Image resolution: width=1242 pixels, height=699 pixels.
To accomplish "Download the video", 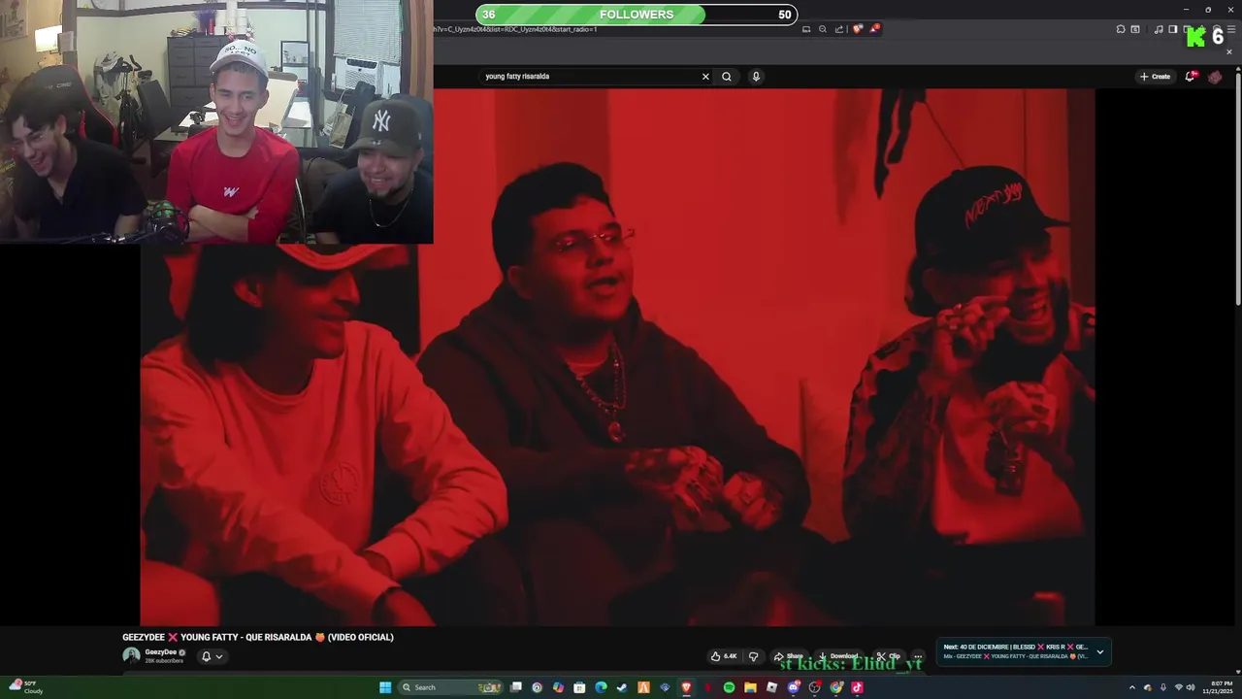I will point(837,656).
